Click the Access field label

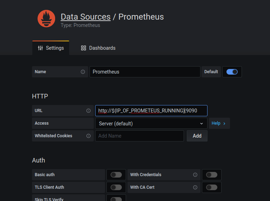pos(42,123)
